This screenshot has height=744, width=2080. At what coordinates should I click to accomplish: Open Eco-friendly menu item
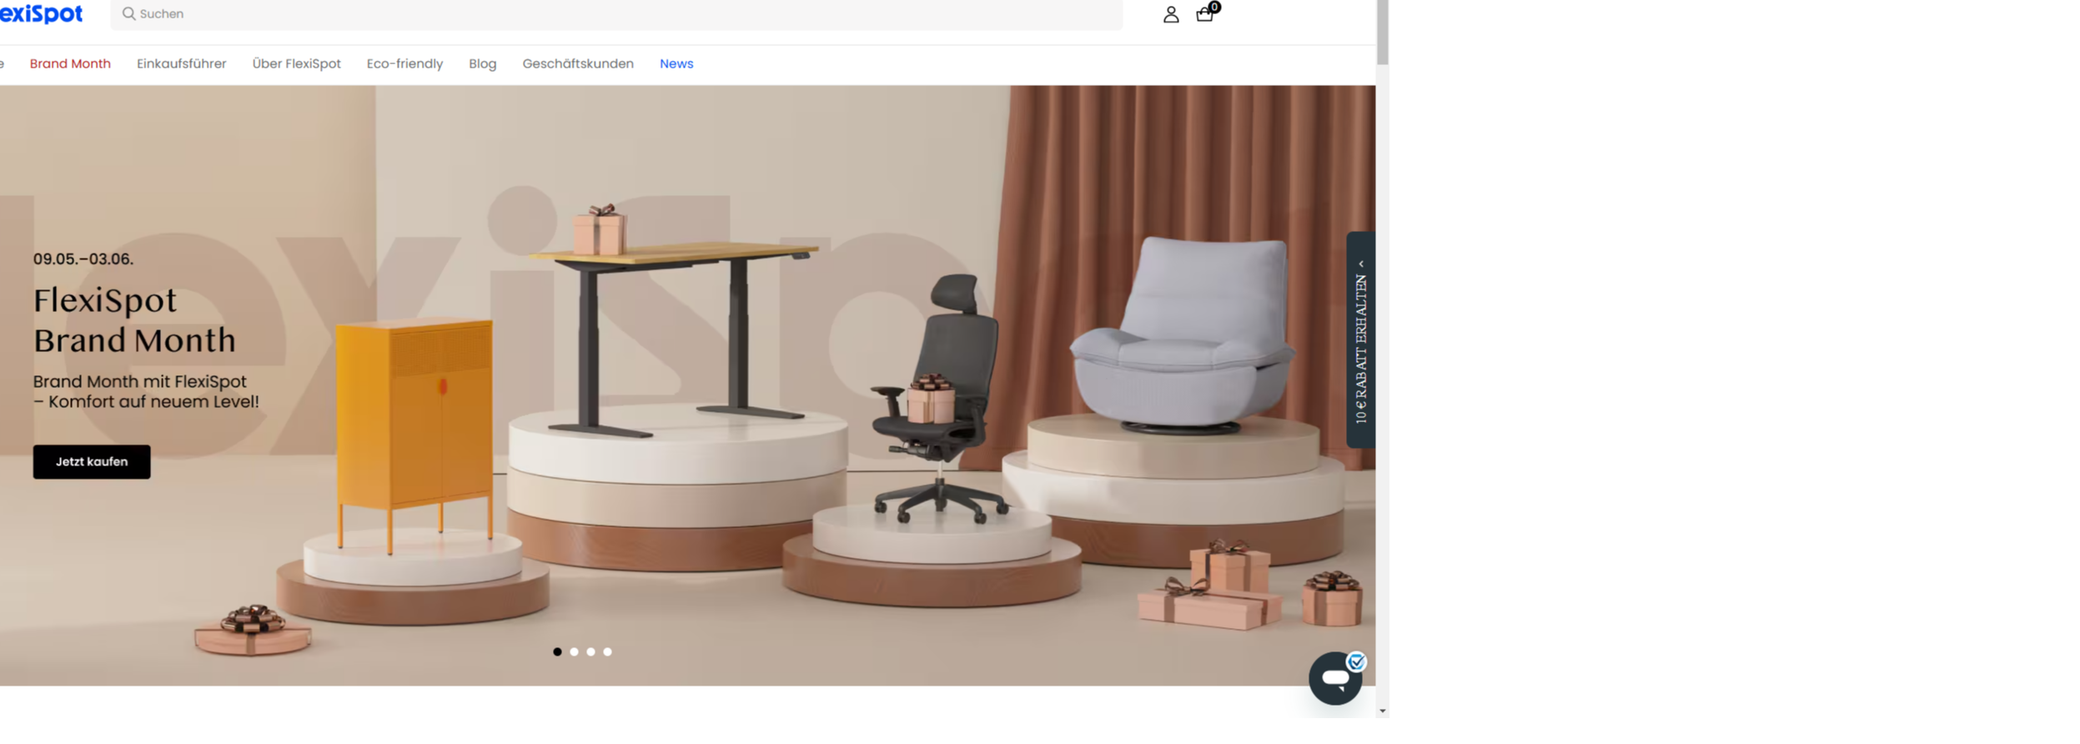point(404,63)
